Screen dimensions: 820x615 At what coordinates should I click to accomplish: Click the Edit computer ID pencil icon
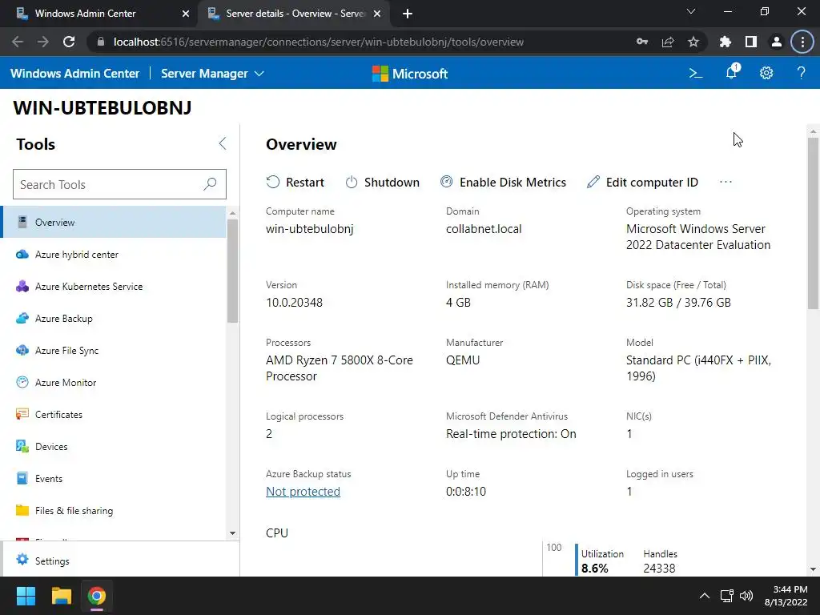click(x=593, y=182)
